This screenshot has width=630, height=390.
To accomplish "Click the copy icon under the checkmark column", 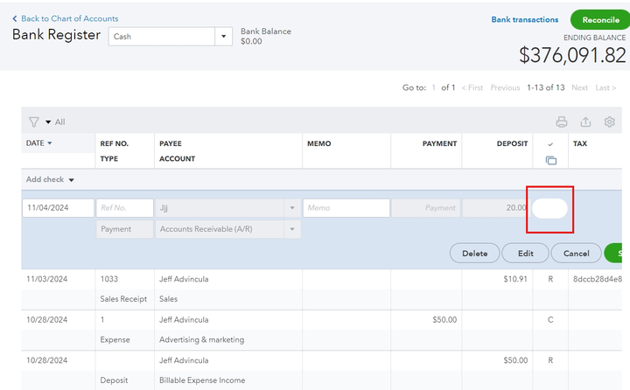I will coord(550,160).
